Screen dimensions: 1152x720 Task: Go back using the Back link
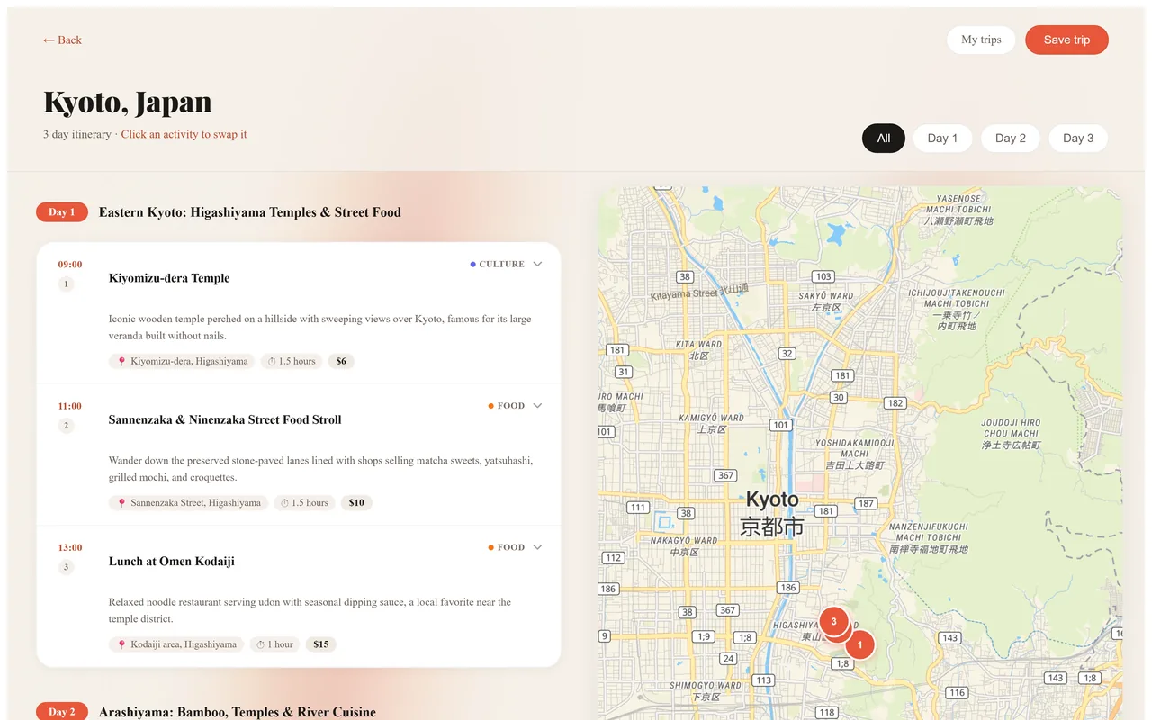[62, 40]
